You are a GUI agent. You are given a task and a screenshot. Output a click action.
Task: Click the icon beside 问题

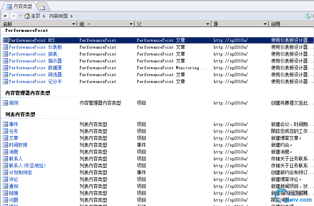(5, 200)
